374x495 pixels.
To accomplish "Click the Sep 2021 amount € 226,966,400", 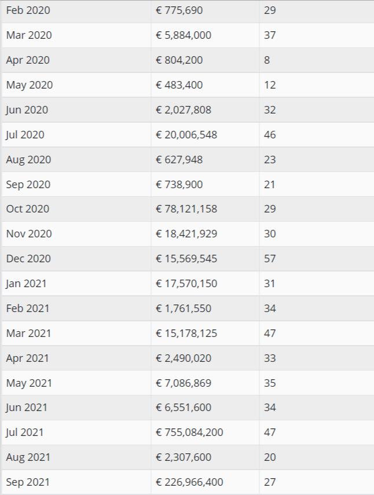I will click(189, 482).
